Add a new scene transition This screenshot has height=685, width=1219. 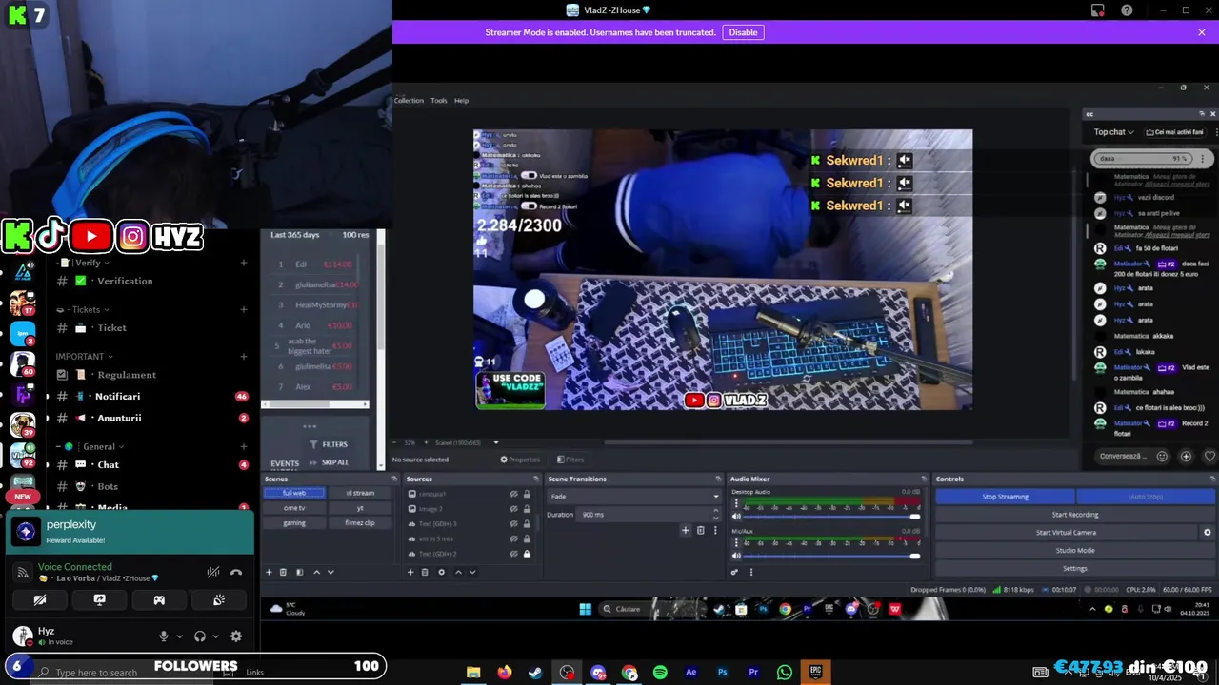pos(685,530)
